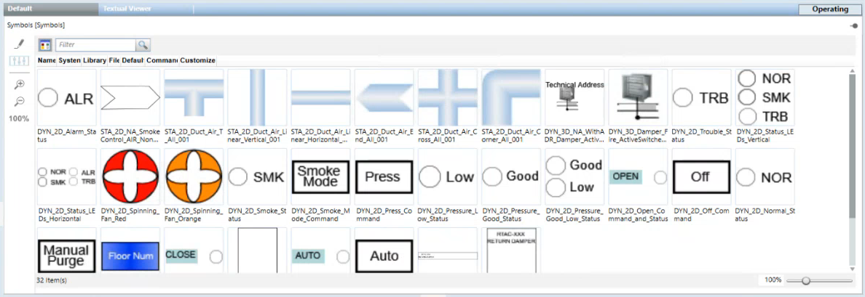Toggle the sliders settings icon in sidebar
This screenshot has width=865, height=297.
19,61
